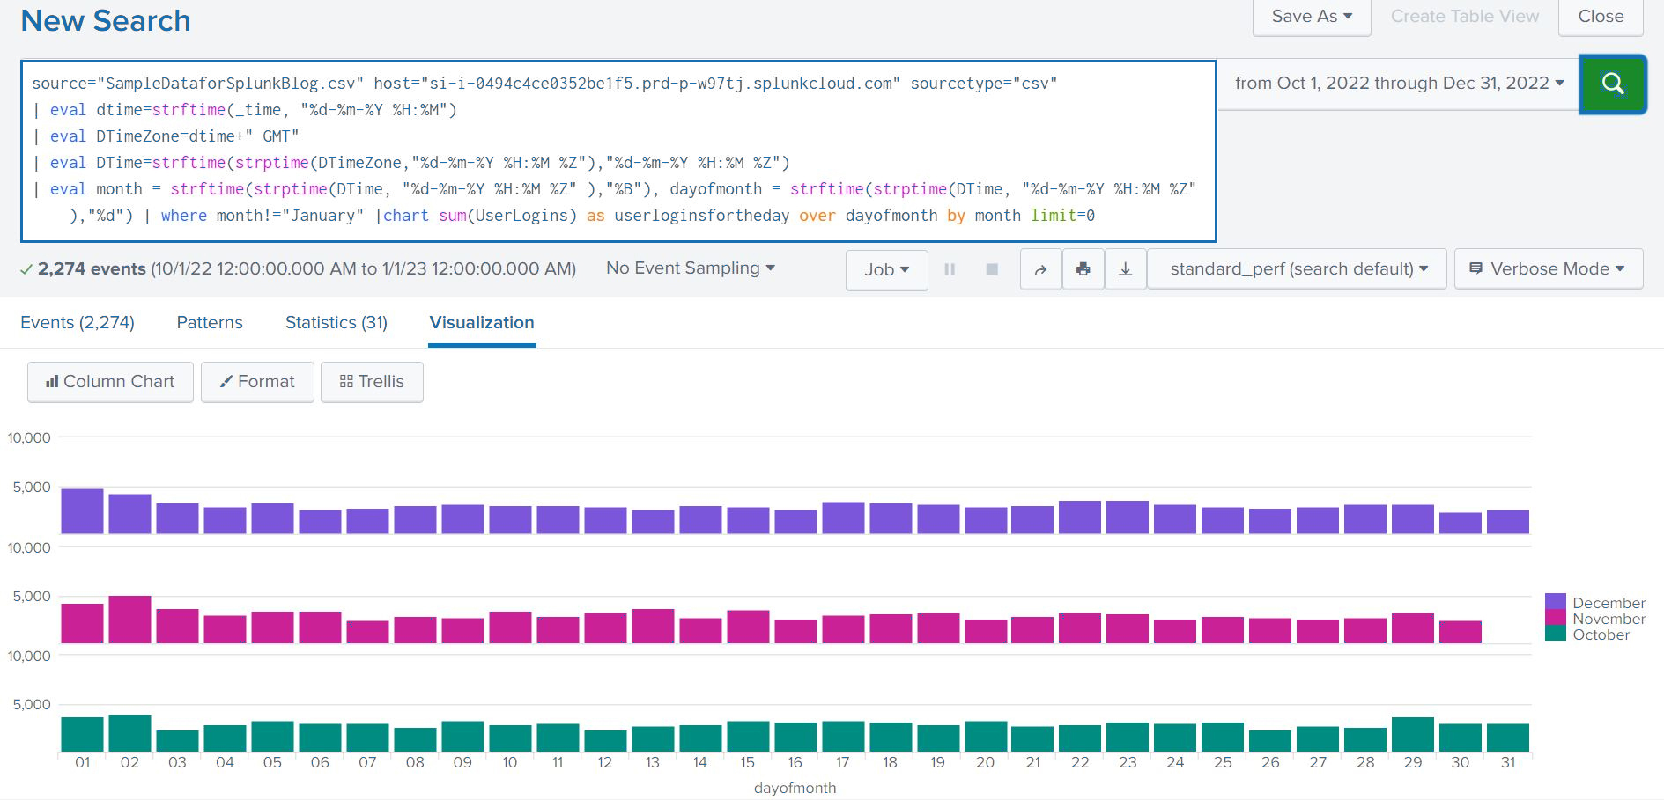Screen dimensions: 1664x800
Task: Click the October bar for day 02
Action: [x=129, y=733]
